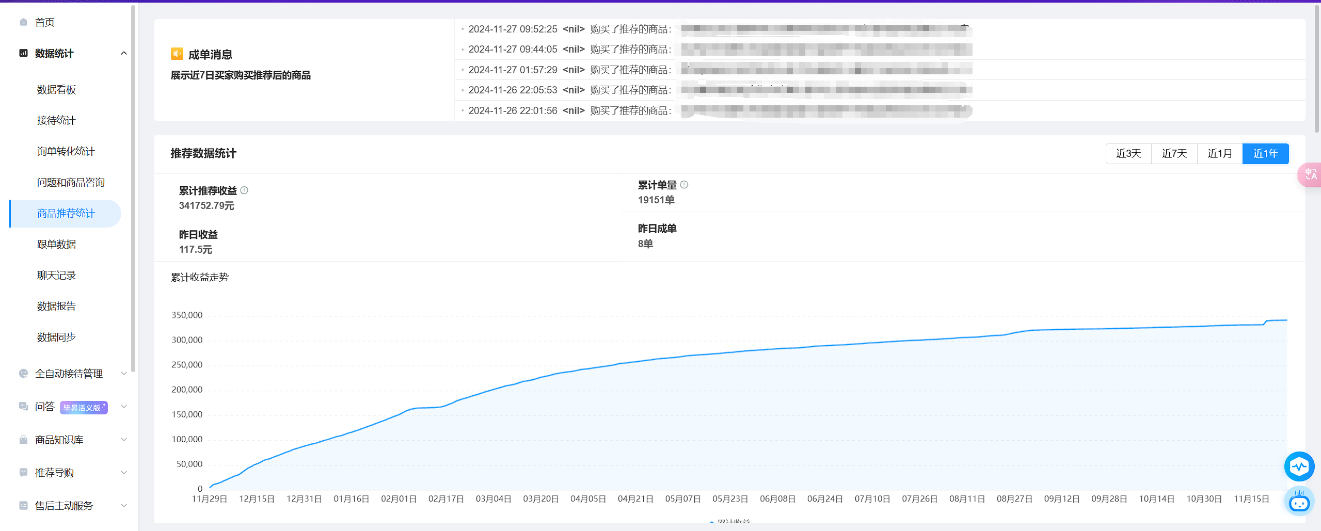Screen dimensions: 1321x531
Task: Click the home icon beside 首页
Action: click(x=23, y=22)
